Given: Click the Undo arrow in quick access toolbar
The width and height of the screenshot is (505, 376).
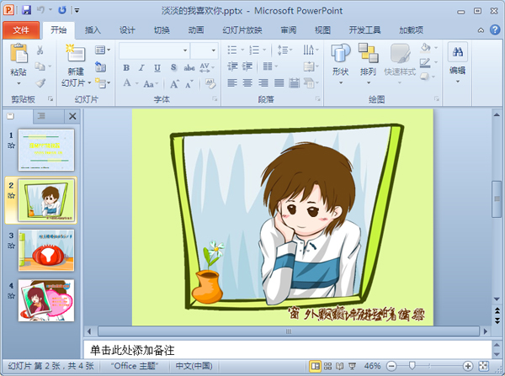Looking at the screenshot, I should [41, 10].
